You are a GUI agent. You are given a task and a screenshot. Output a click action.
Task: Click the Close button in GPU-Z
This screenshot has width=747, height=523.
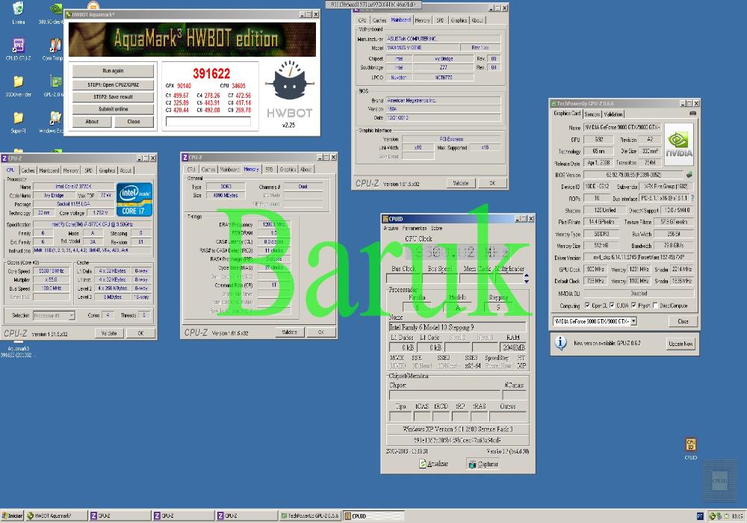683,321
